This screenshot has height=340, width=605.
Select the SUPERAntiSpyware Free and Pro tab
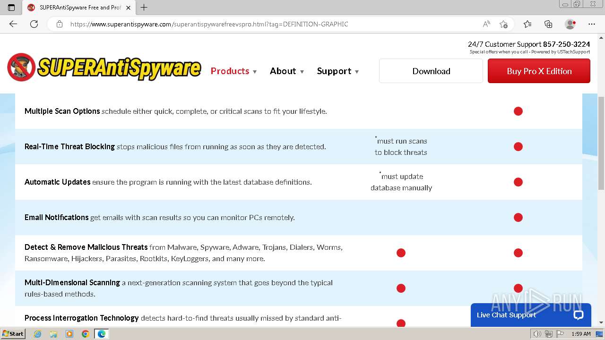(79, 8)
